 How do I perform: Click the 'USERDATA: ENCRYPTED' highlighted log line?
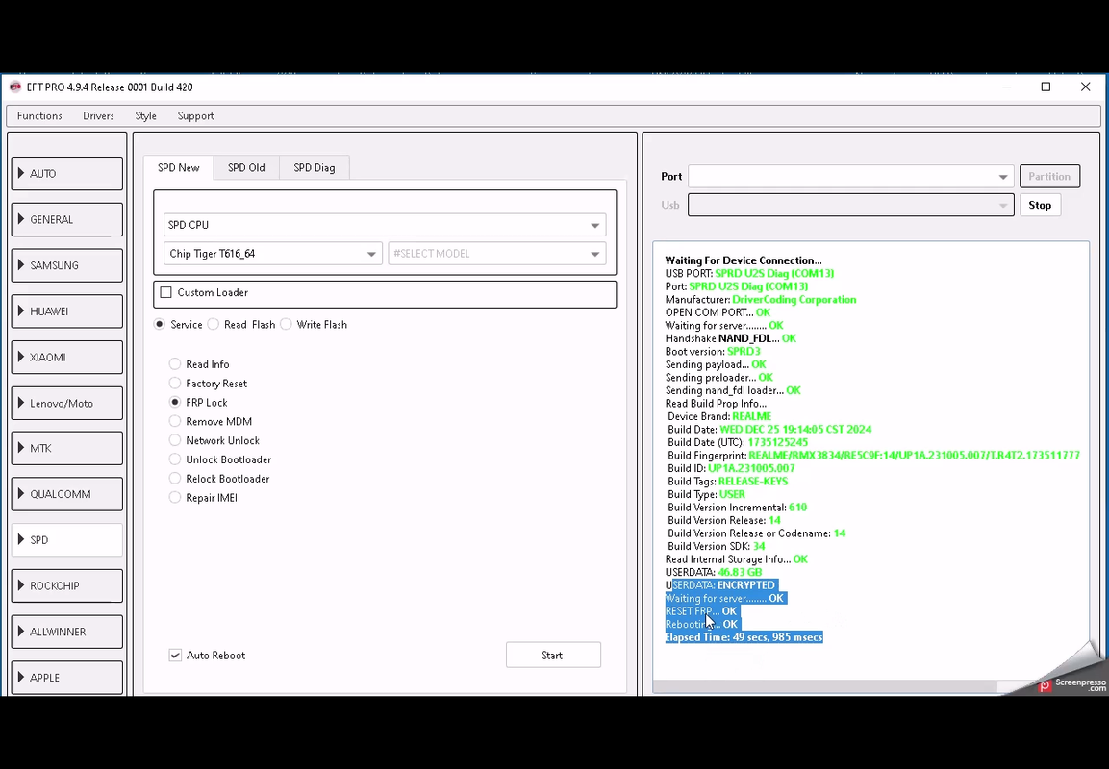720,585
